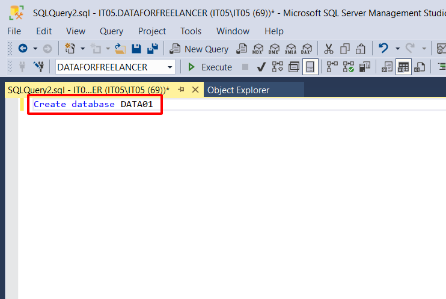This screenshot has width=446, height=299.
Task: Click the New Project icon
Action: (x=70, y=49)
